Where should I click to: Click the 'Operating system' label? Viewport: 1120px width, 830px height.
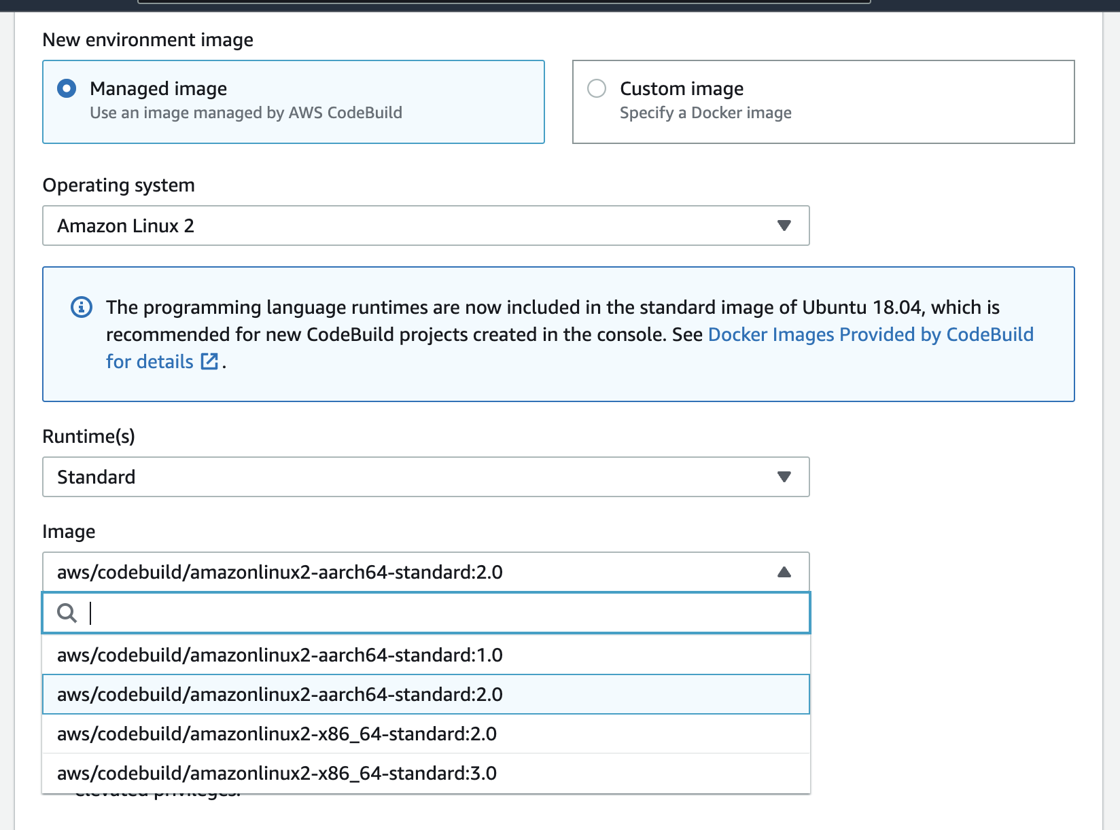(x=118, y=185)
